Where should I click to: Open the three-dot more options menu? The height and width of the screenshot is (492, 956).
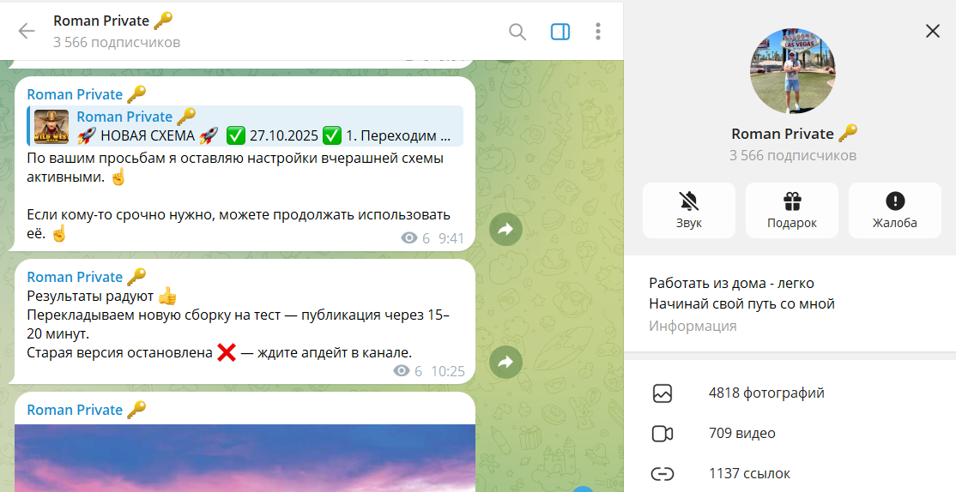[x=598, y=32]
